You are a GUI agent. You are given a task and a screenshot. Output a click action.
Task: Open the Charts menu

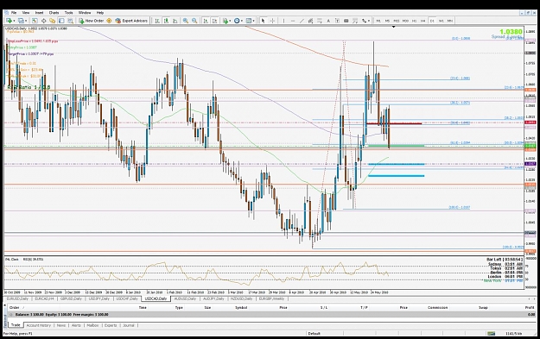[x=54, y=12]
